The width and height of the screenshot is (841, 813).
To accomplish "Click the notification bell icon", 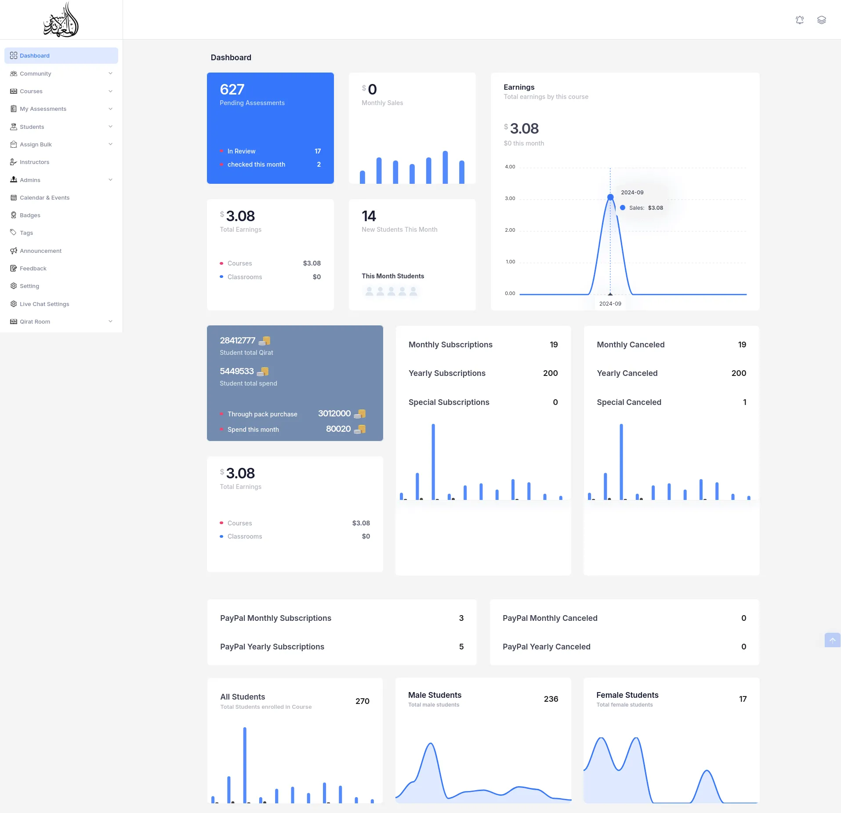I will 800,20.
